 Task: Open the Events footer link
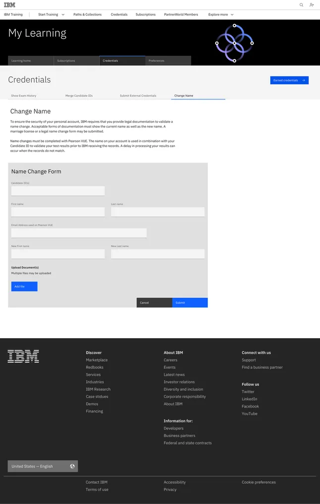click(x=170, y=367)
